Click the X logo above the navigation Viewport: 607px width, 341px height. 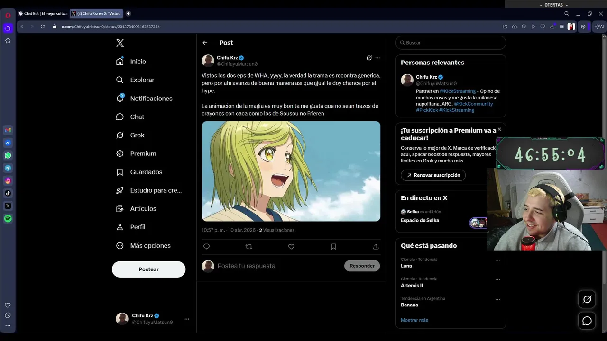120,43
